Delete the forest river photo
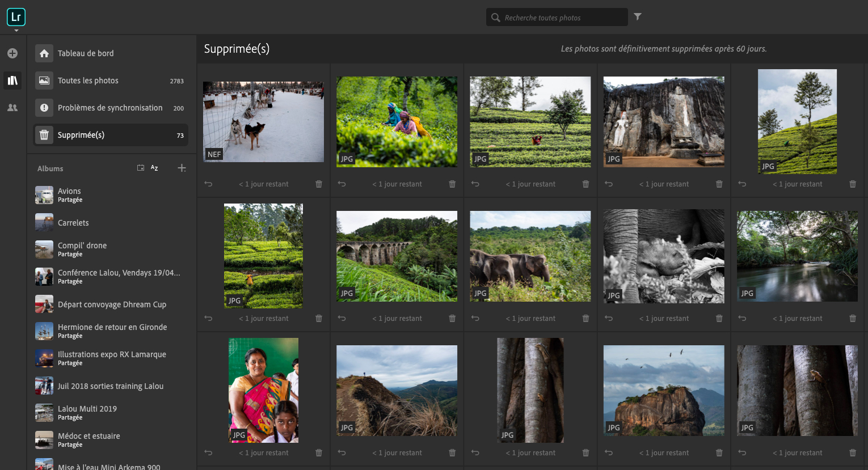 [853, 318]
